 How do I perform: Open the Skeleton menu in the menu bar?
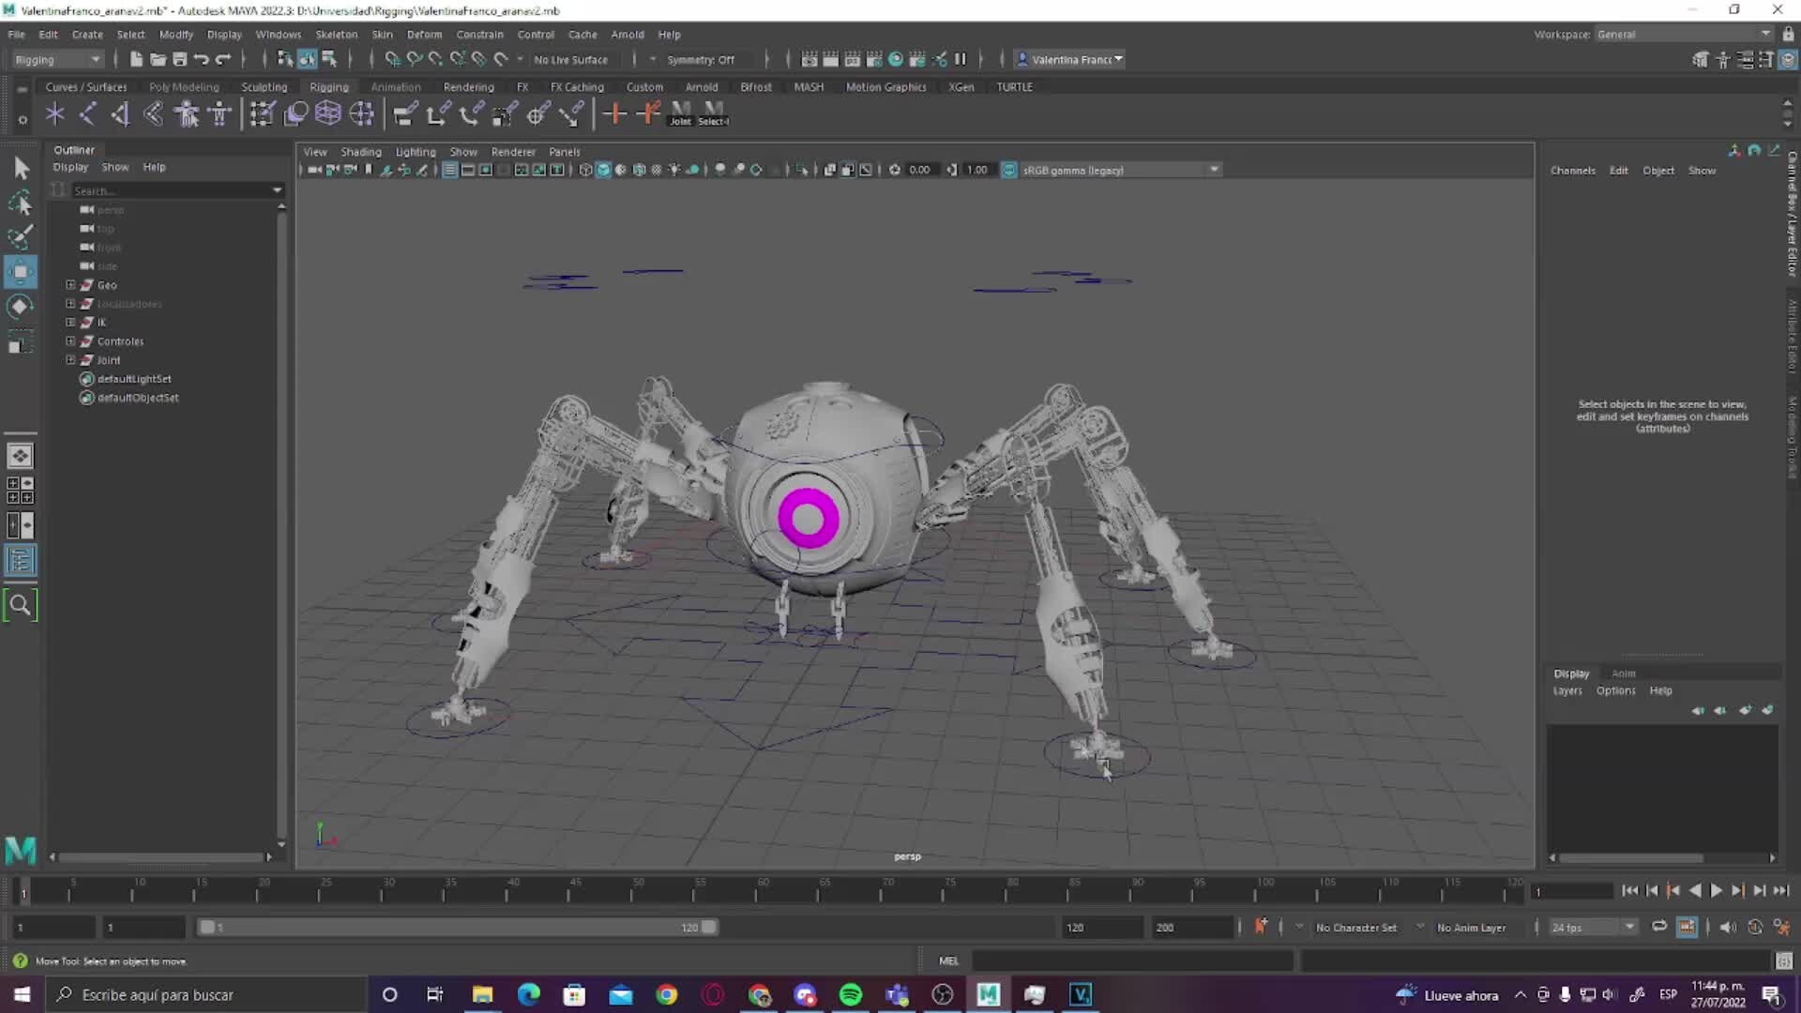[x=336, y=34]
